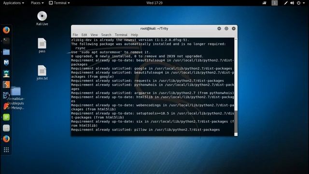Screen dimensions: 309x174
Task: Open the Terminal icon in the dock
Action: (x=6, y=41)
